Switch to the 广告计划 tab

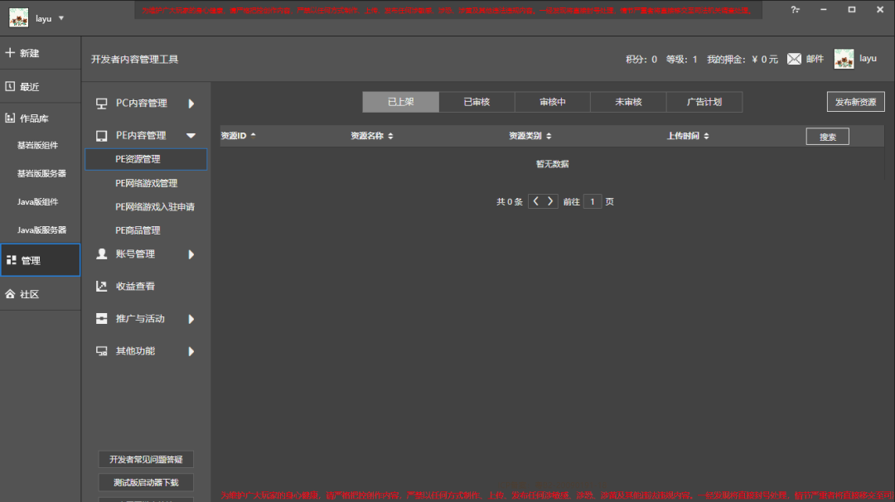704,102
